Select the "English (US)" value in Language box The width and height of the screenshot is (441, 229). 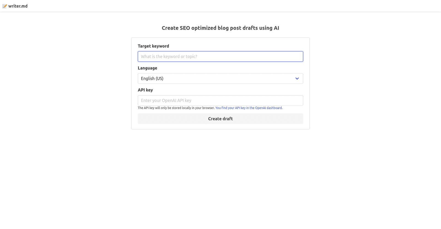tap(152, 79)
